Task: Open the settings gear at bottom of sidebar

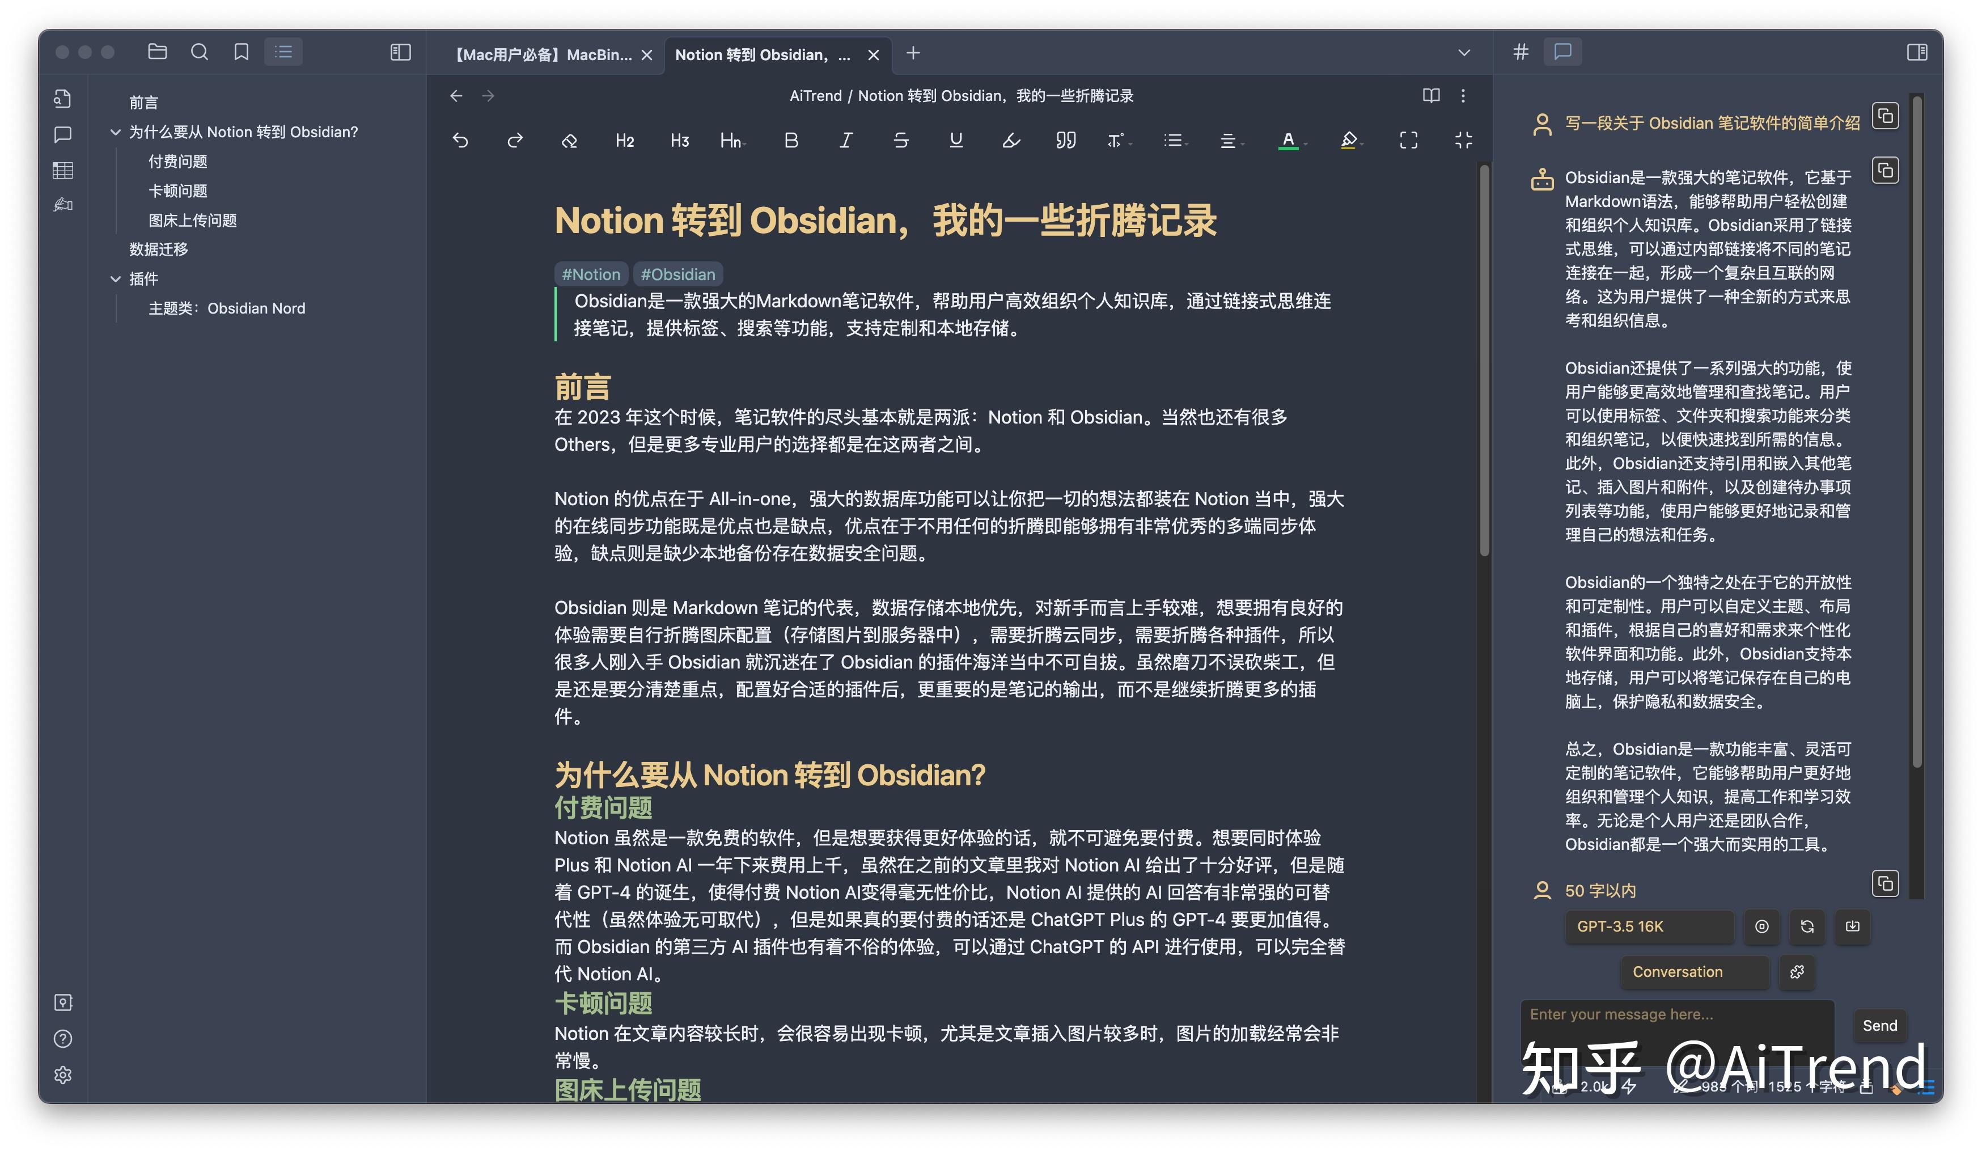Action: (62, 1076)
